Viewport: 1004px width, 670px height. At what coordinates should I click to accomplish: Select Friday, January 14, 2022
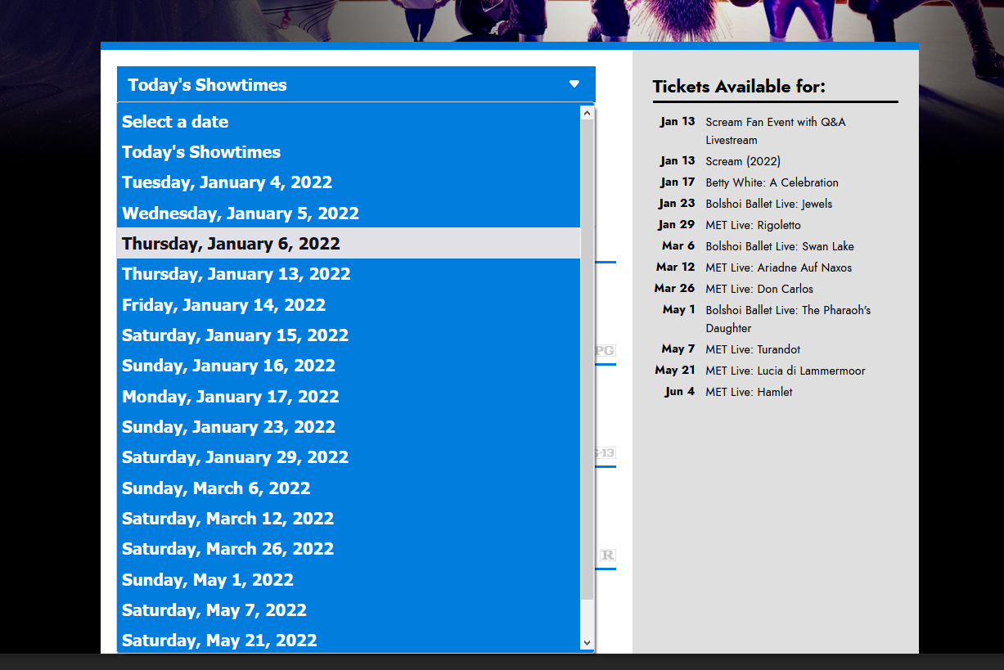(x=349, y=305)
